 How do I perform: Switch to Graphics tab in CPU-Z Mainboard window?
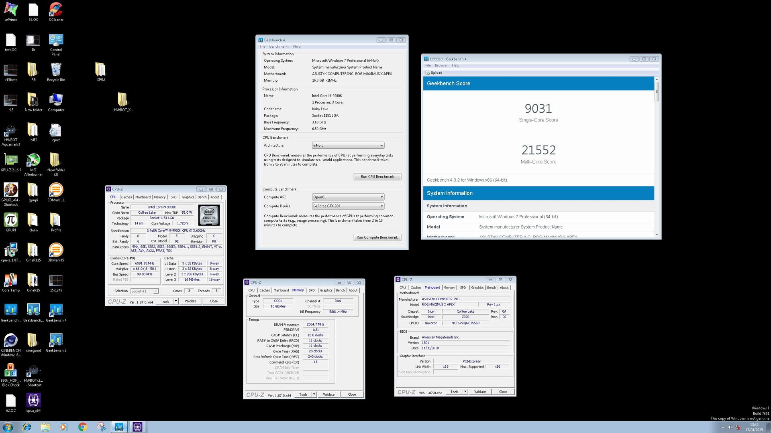tap(477, 287)
